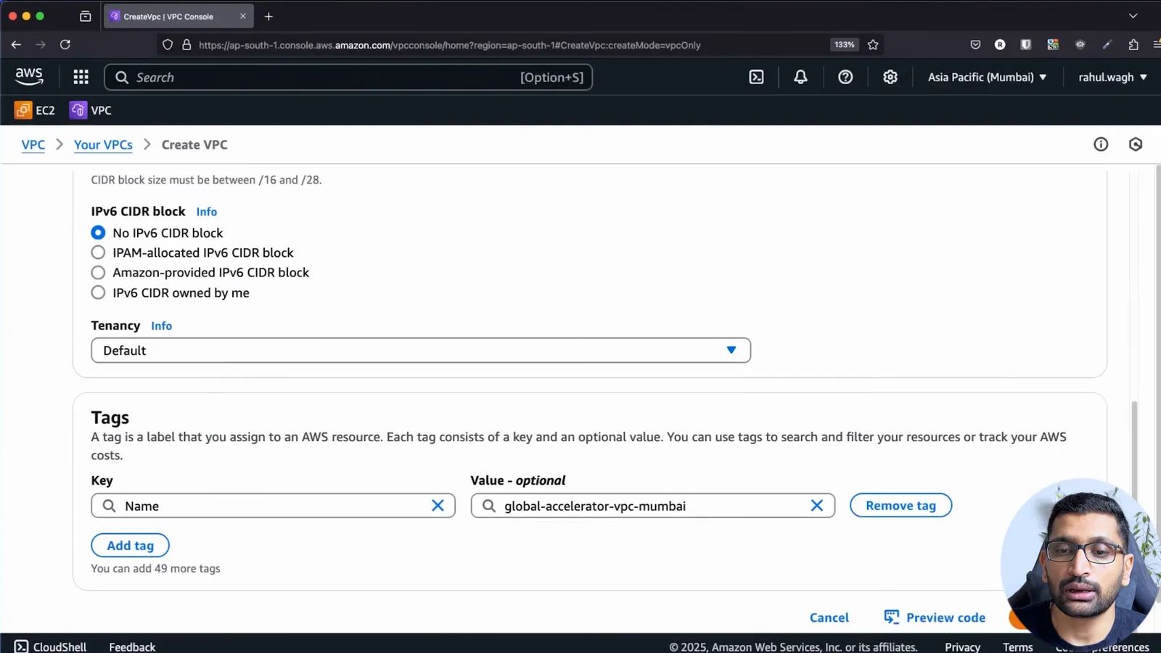Open the info panel circle icon

tap(1101, 144)
